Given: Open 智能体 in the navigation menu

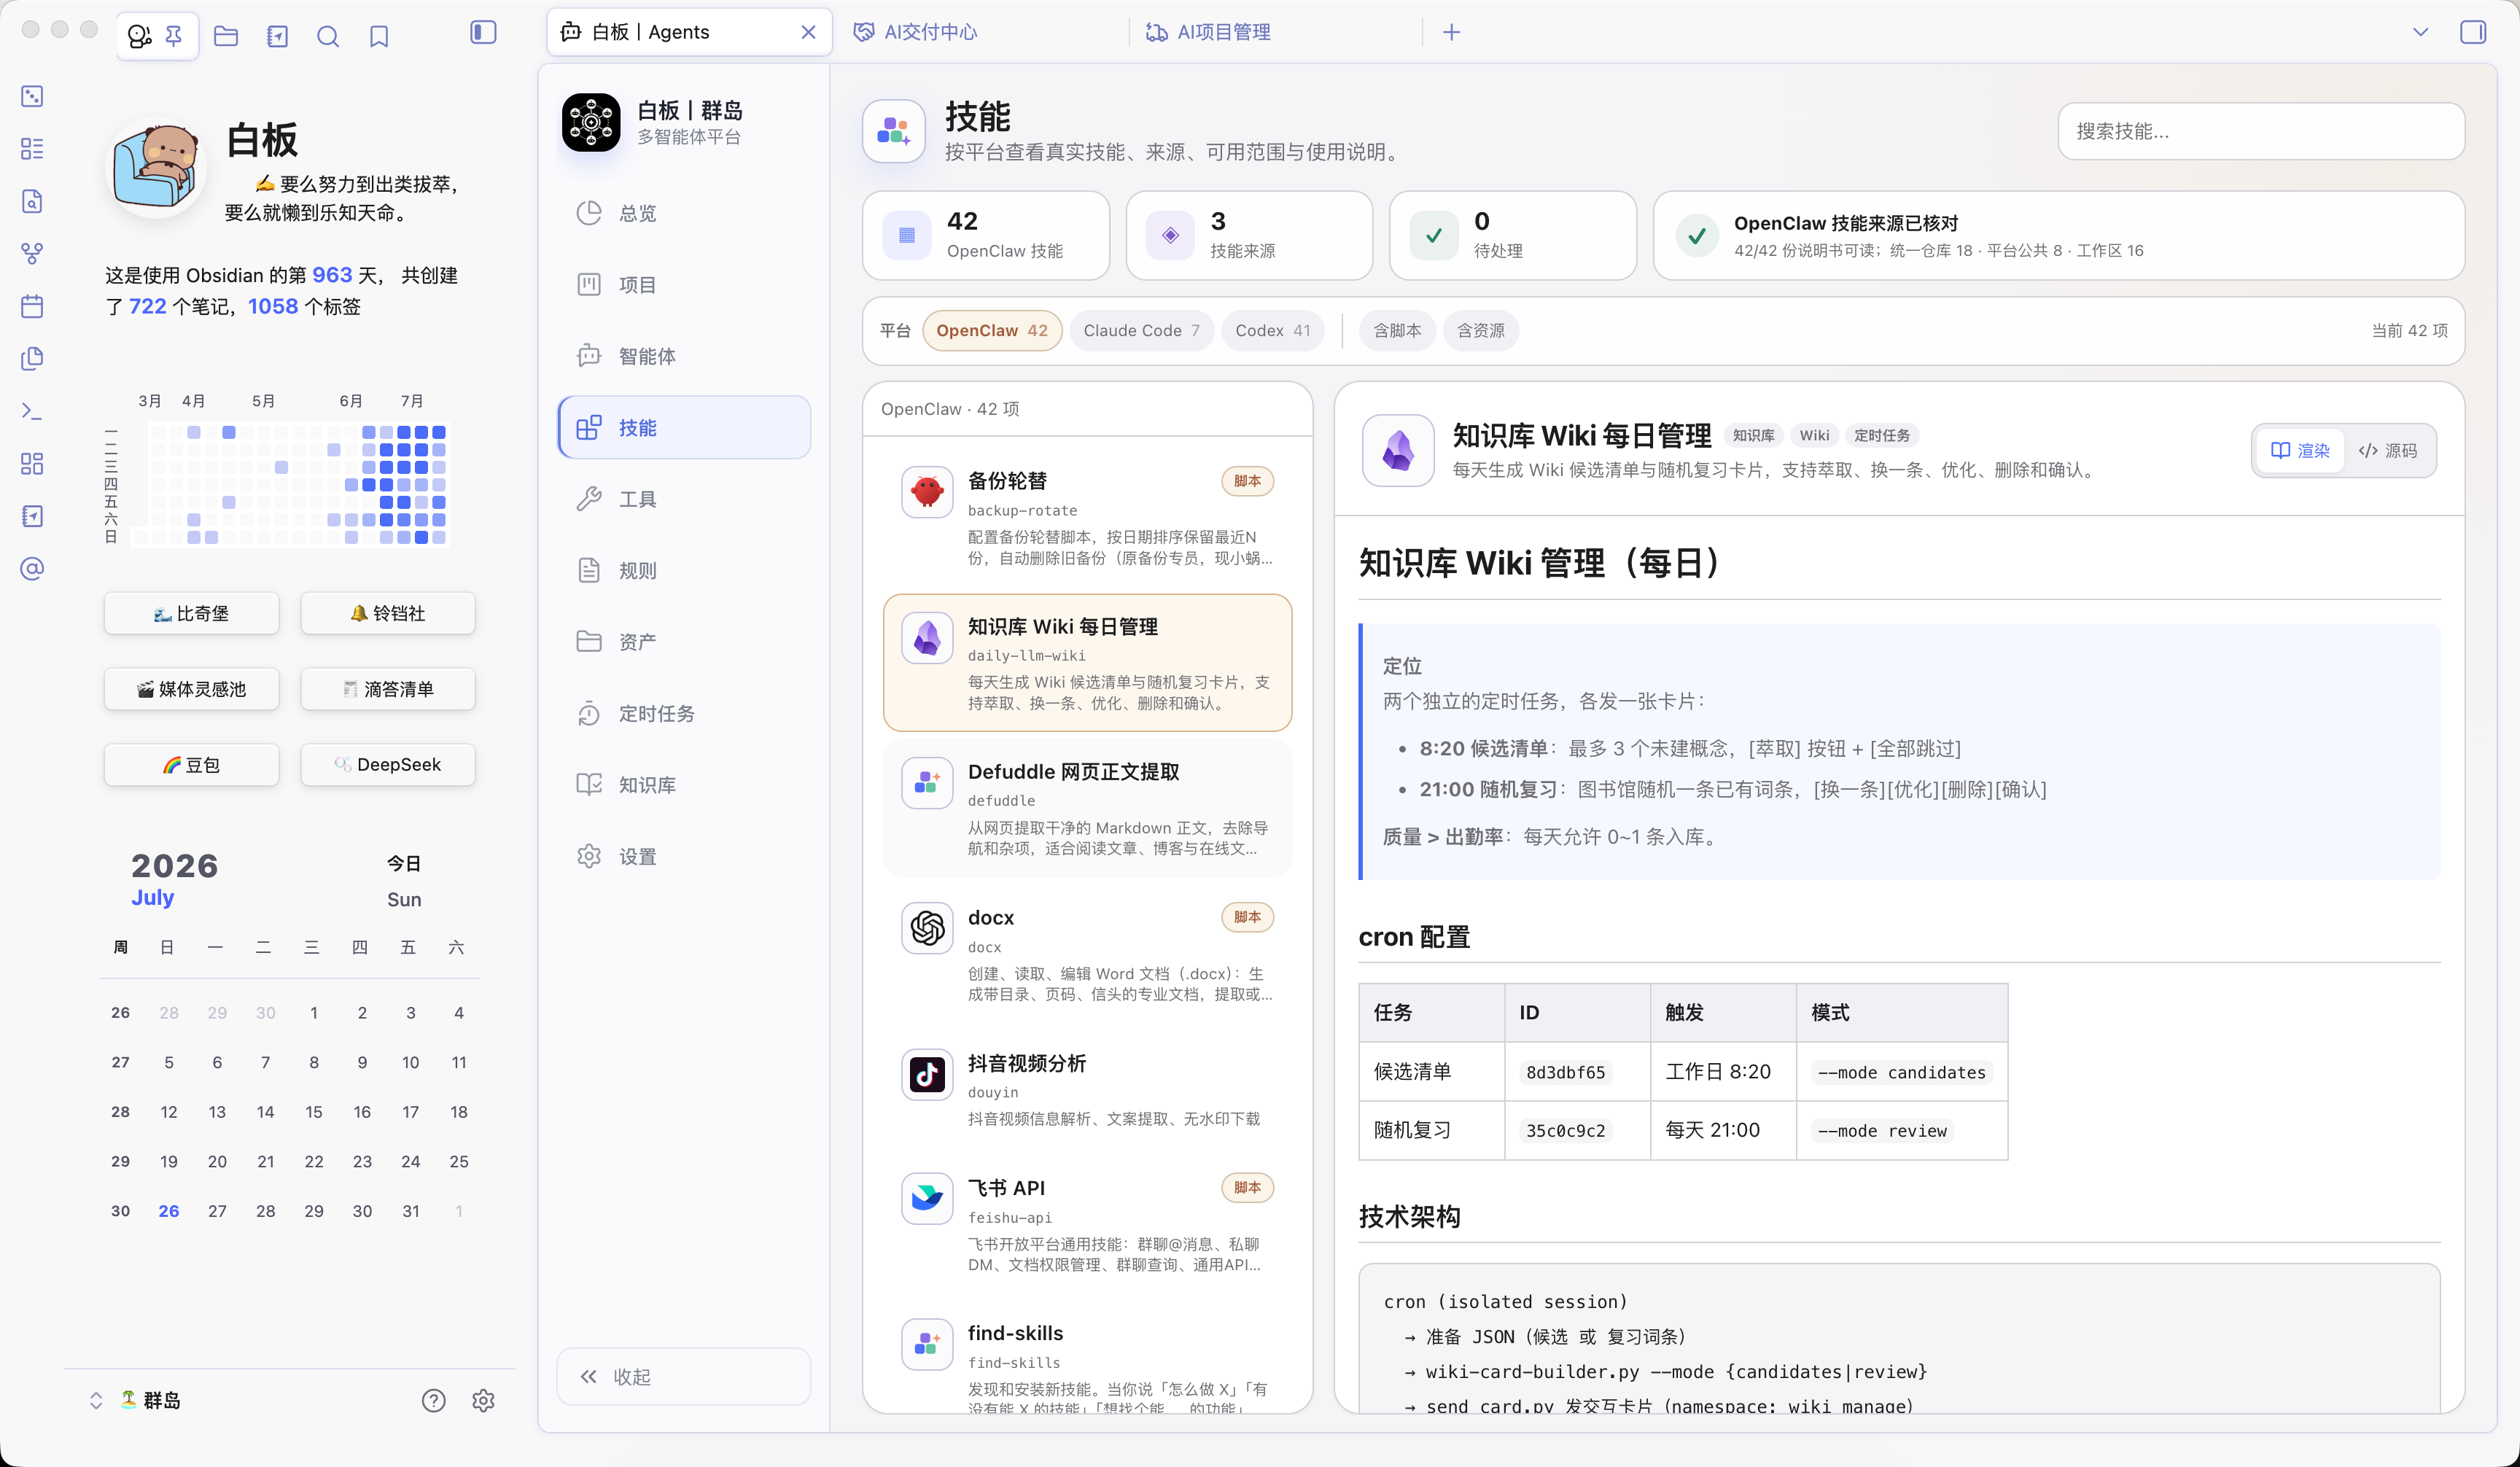Looking at the screenshot, I should tap(684, 356).
